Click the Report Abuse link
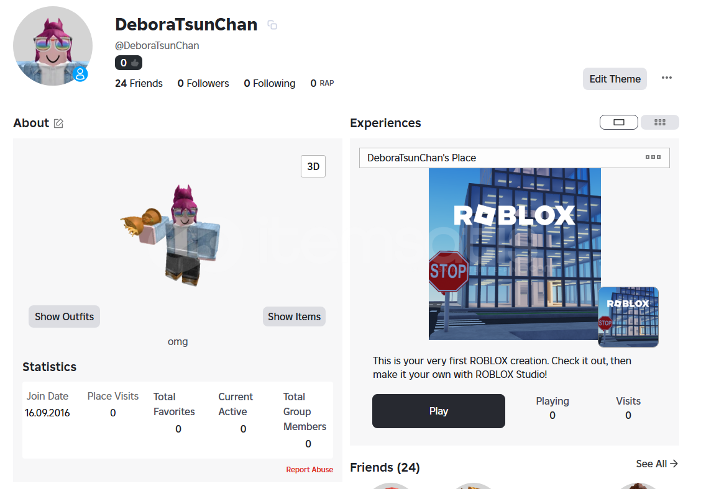 tap(309, 470)
